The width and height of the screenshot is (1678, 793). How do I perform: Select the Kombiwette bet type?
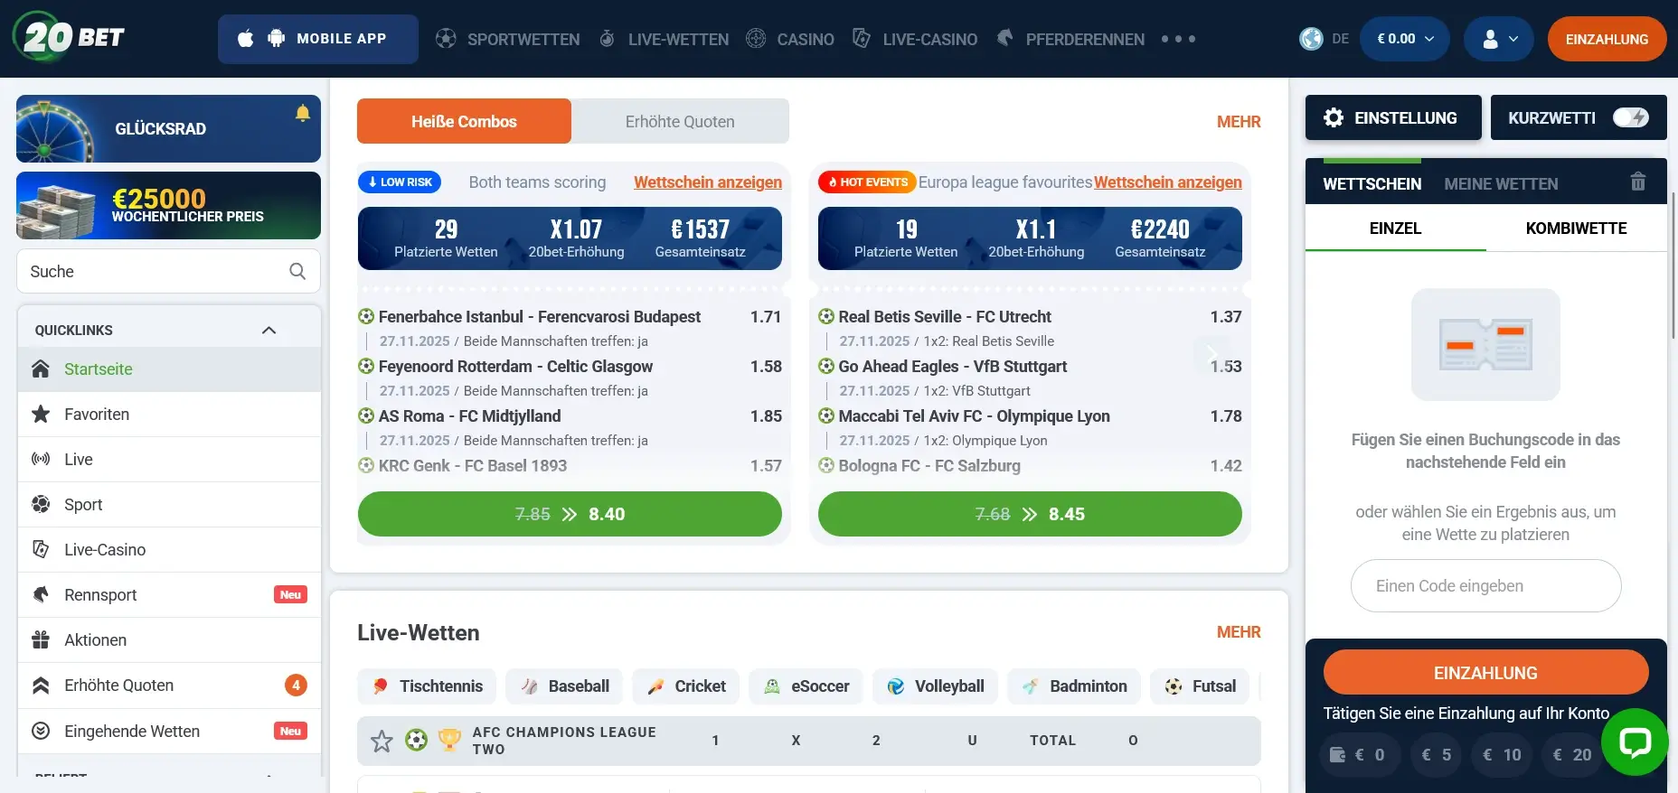click(1576, 229)
